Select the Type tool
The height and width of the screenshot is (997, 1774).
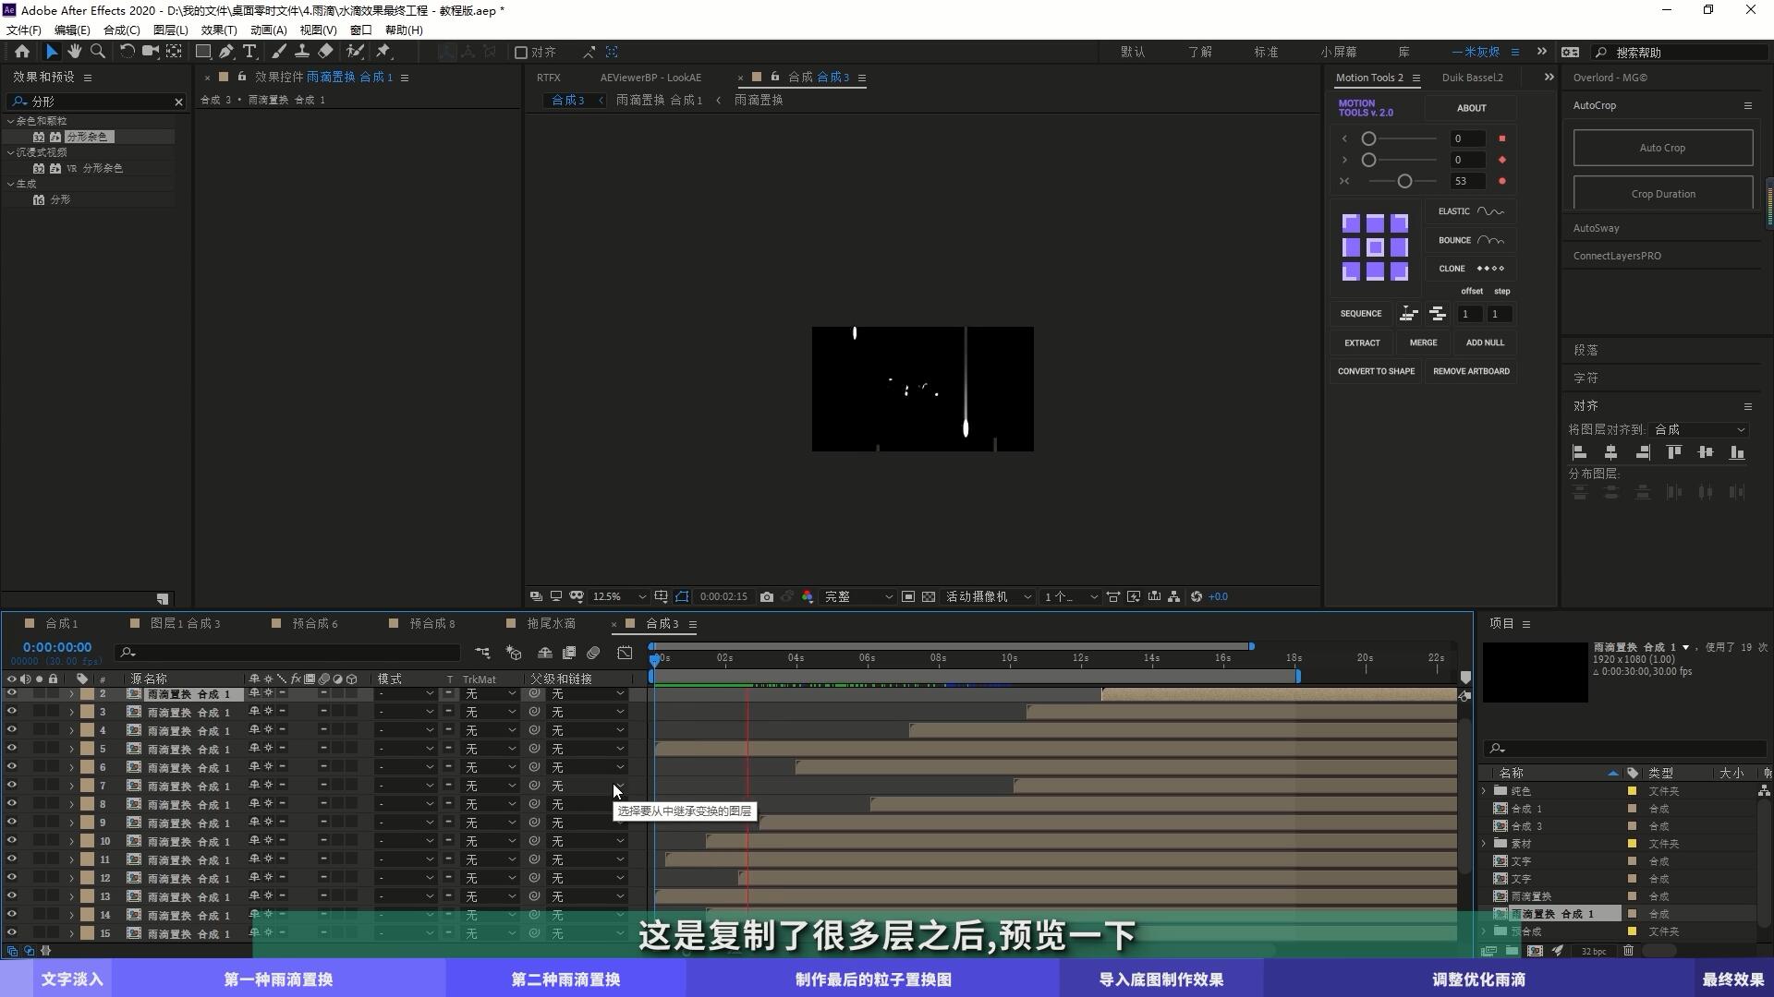click(249, 52)
